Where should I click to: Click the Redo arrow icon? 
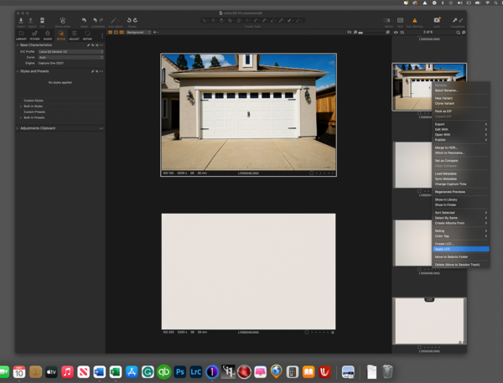101,20
